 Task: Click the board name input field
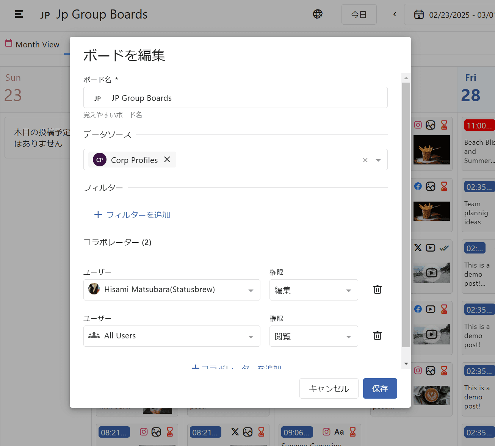[x=243, y=98]
